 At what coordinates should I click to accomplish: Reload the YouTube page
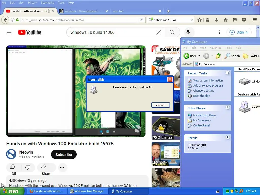tap(141, 20)
